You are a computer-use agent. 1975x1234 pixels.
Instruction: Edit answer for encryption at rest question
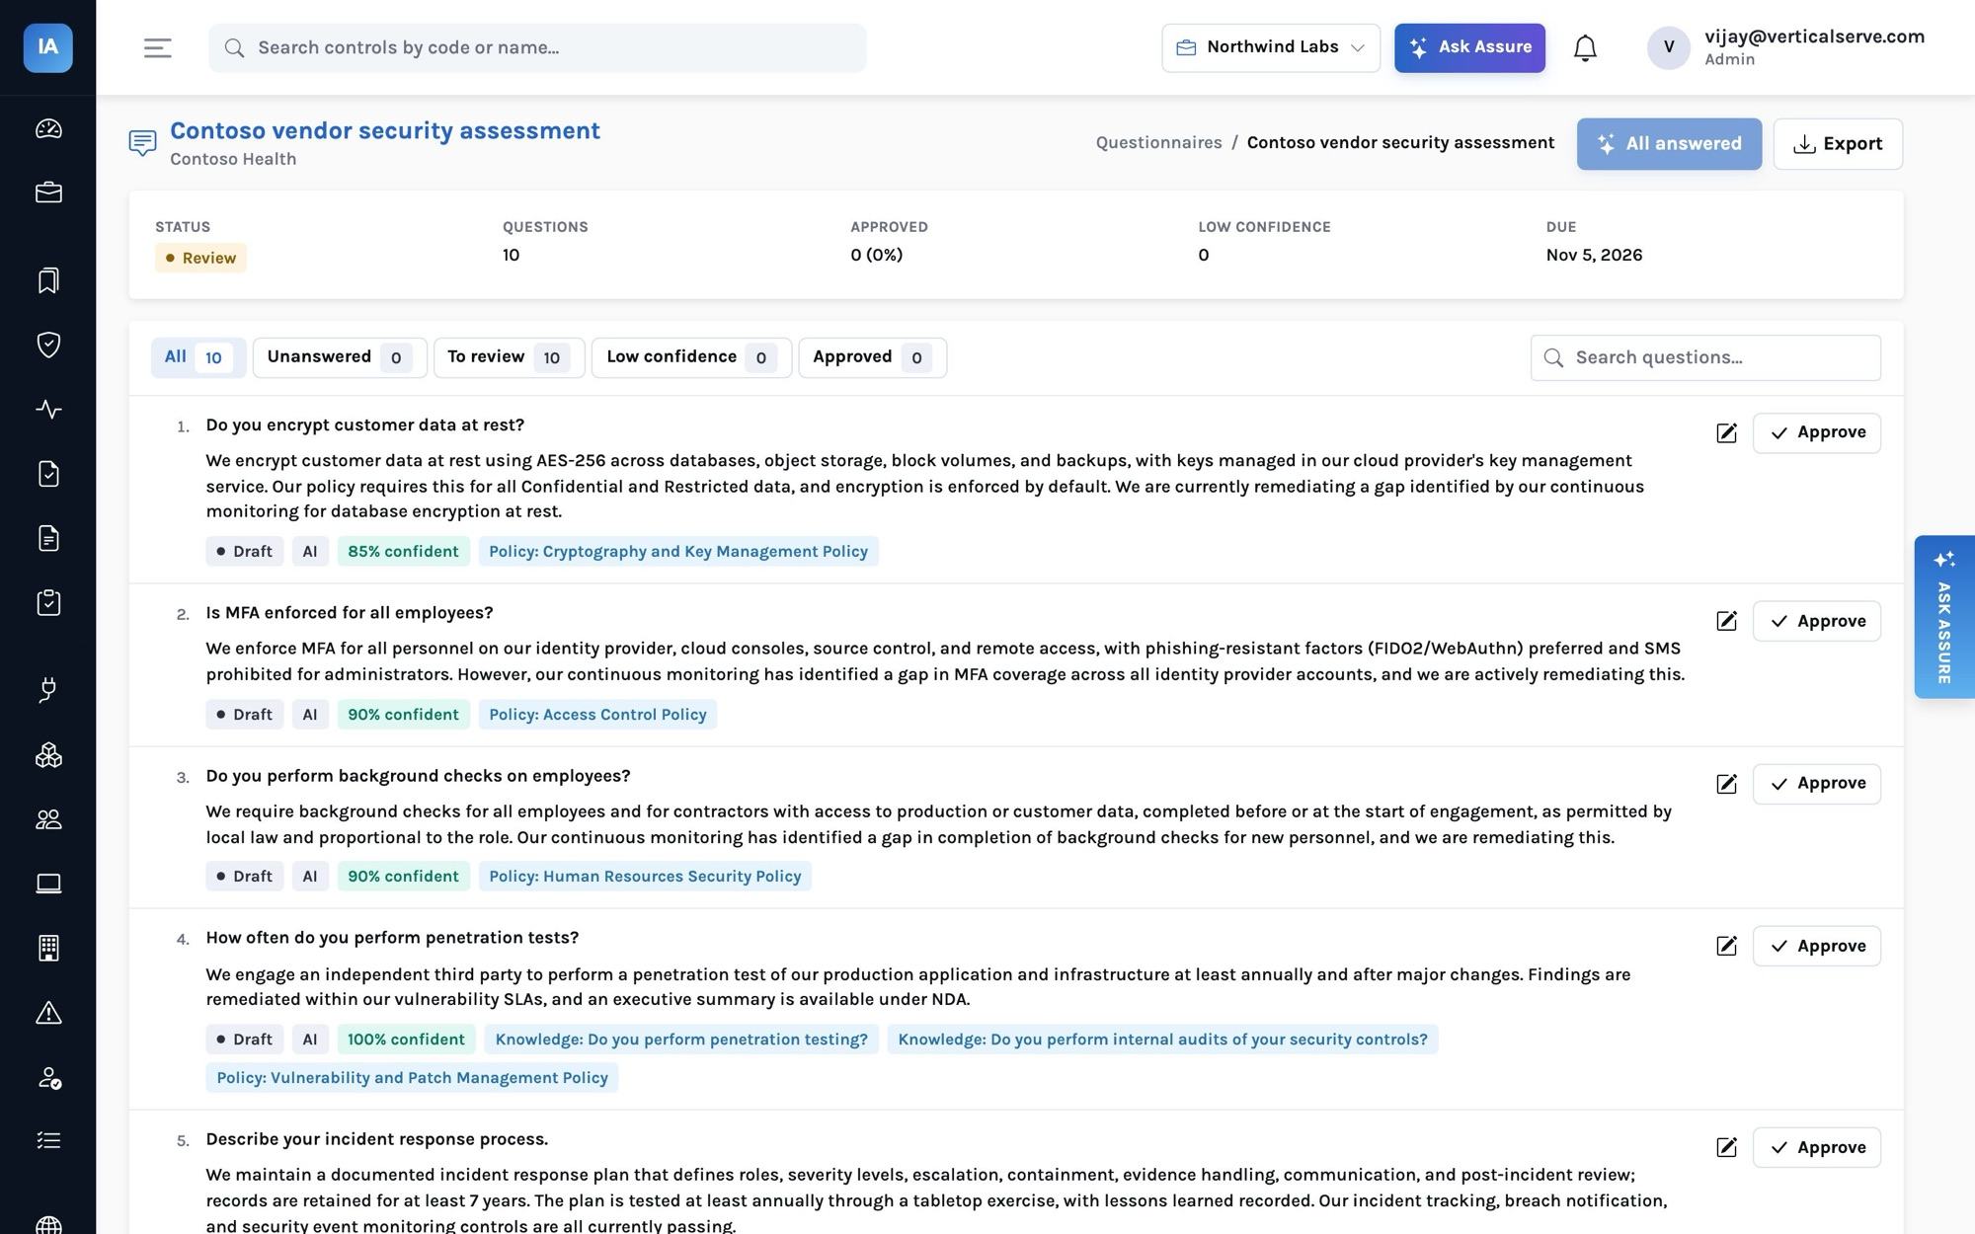click(1726, 432)
